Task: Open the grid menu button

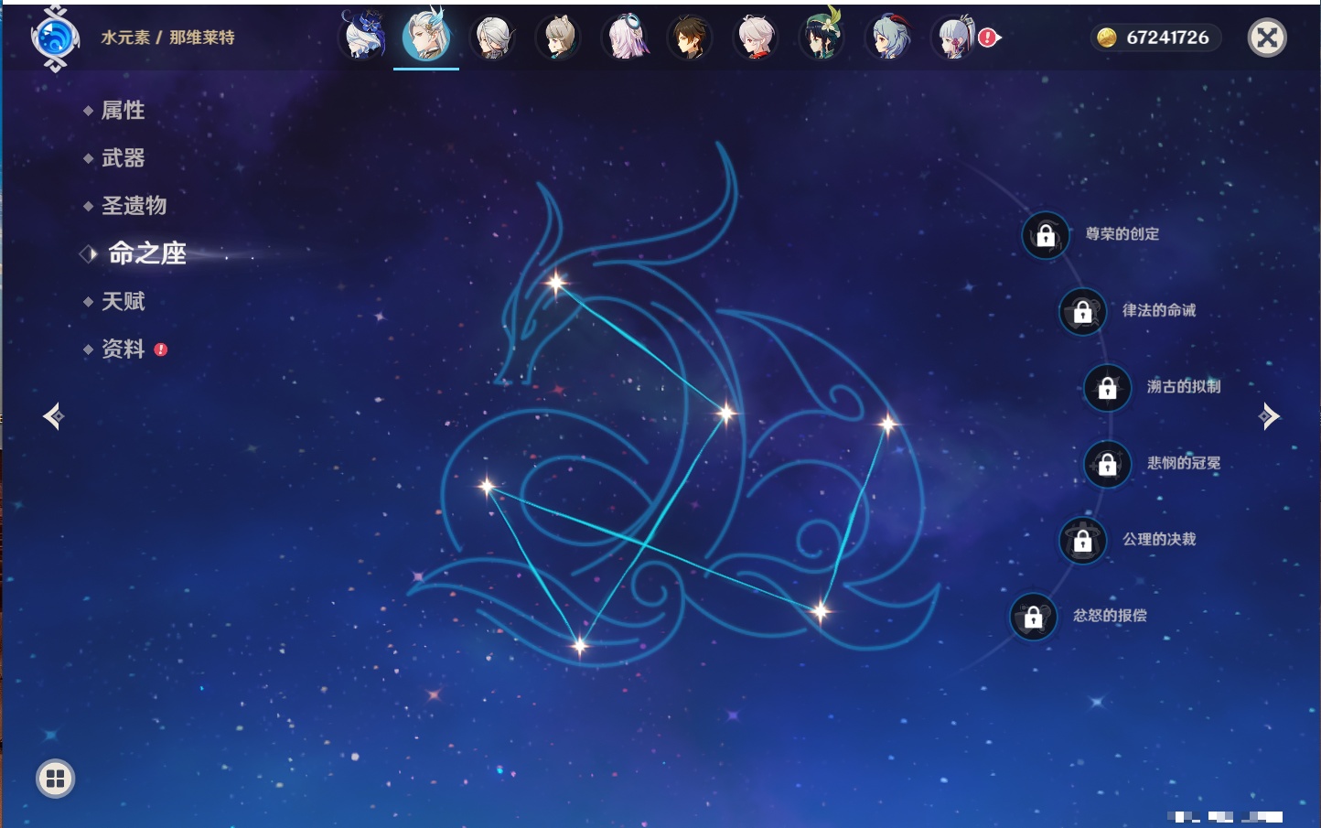Action: click(x=55, y=779)
